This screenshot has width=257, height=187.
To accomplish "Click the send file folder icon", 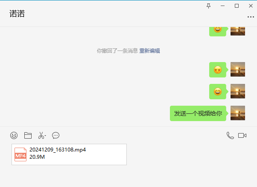I will pyautogui.click(x=28, y=136).
